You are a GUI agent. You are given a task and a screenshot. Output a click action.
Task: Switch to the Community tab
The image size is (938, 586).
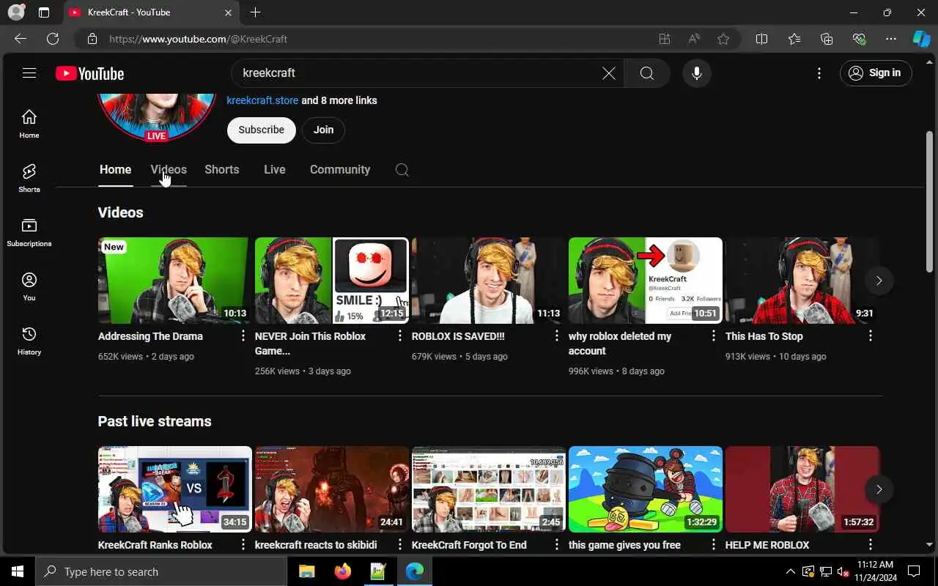tap(340, 170)
